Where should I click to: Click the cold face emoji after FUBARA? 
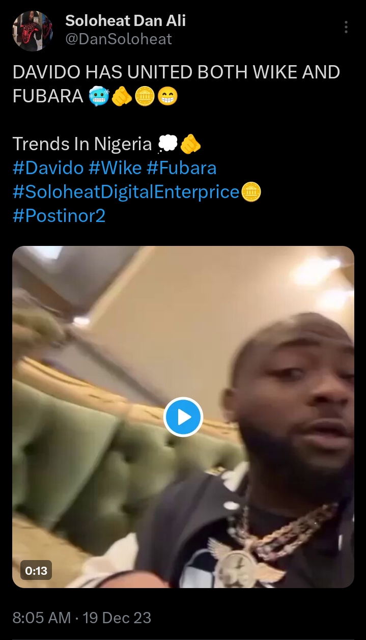pyautogui.click(x=99, y=96)
